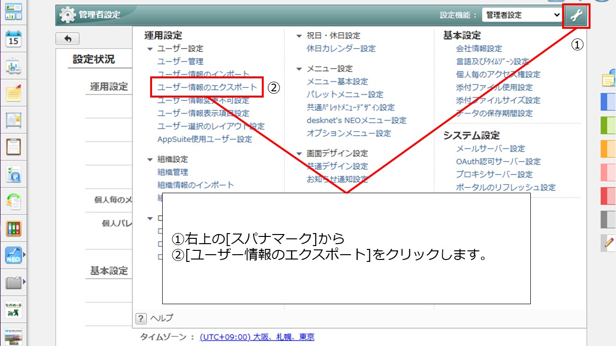Open お知らせ通知設定
616x346 pixels.
[x=337, y=179]
